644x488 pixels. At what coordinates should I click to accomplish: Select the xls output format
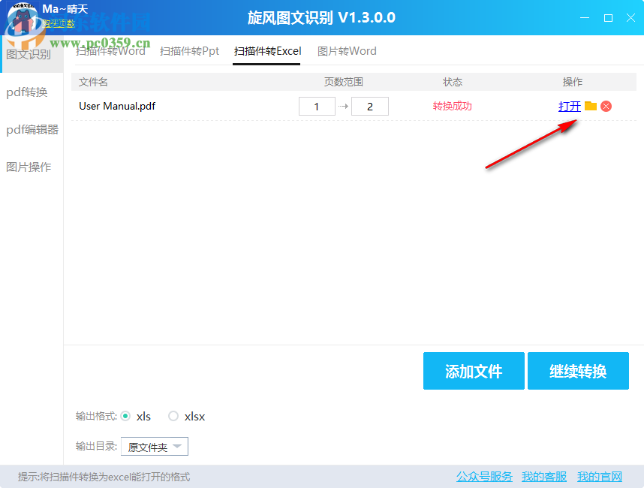[127, 416]
